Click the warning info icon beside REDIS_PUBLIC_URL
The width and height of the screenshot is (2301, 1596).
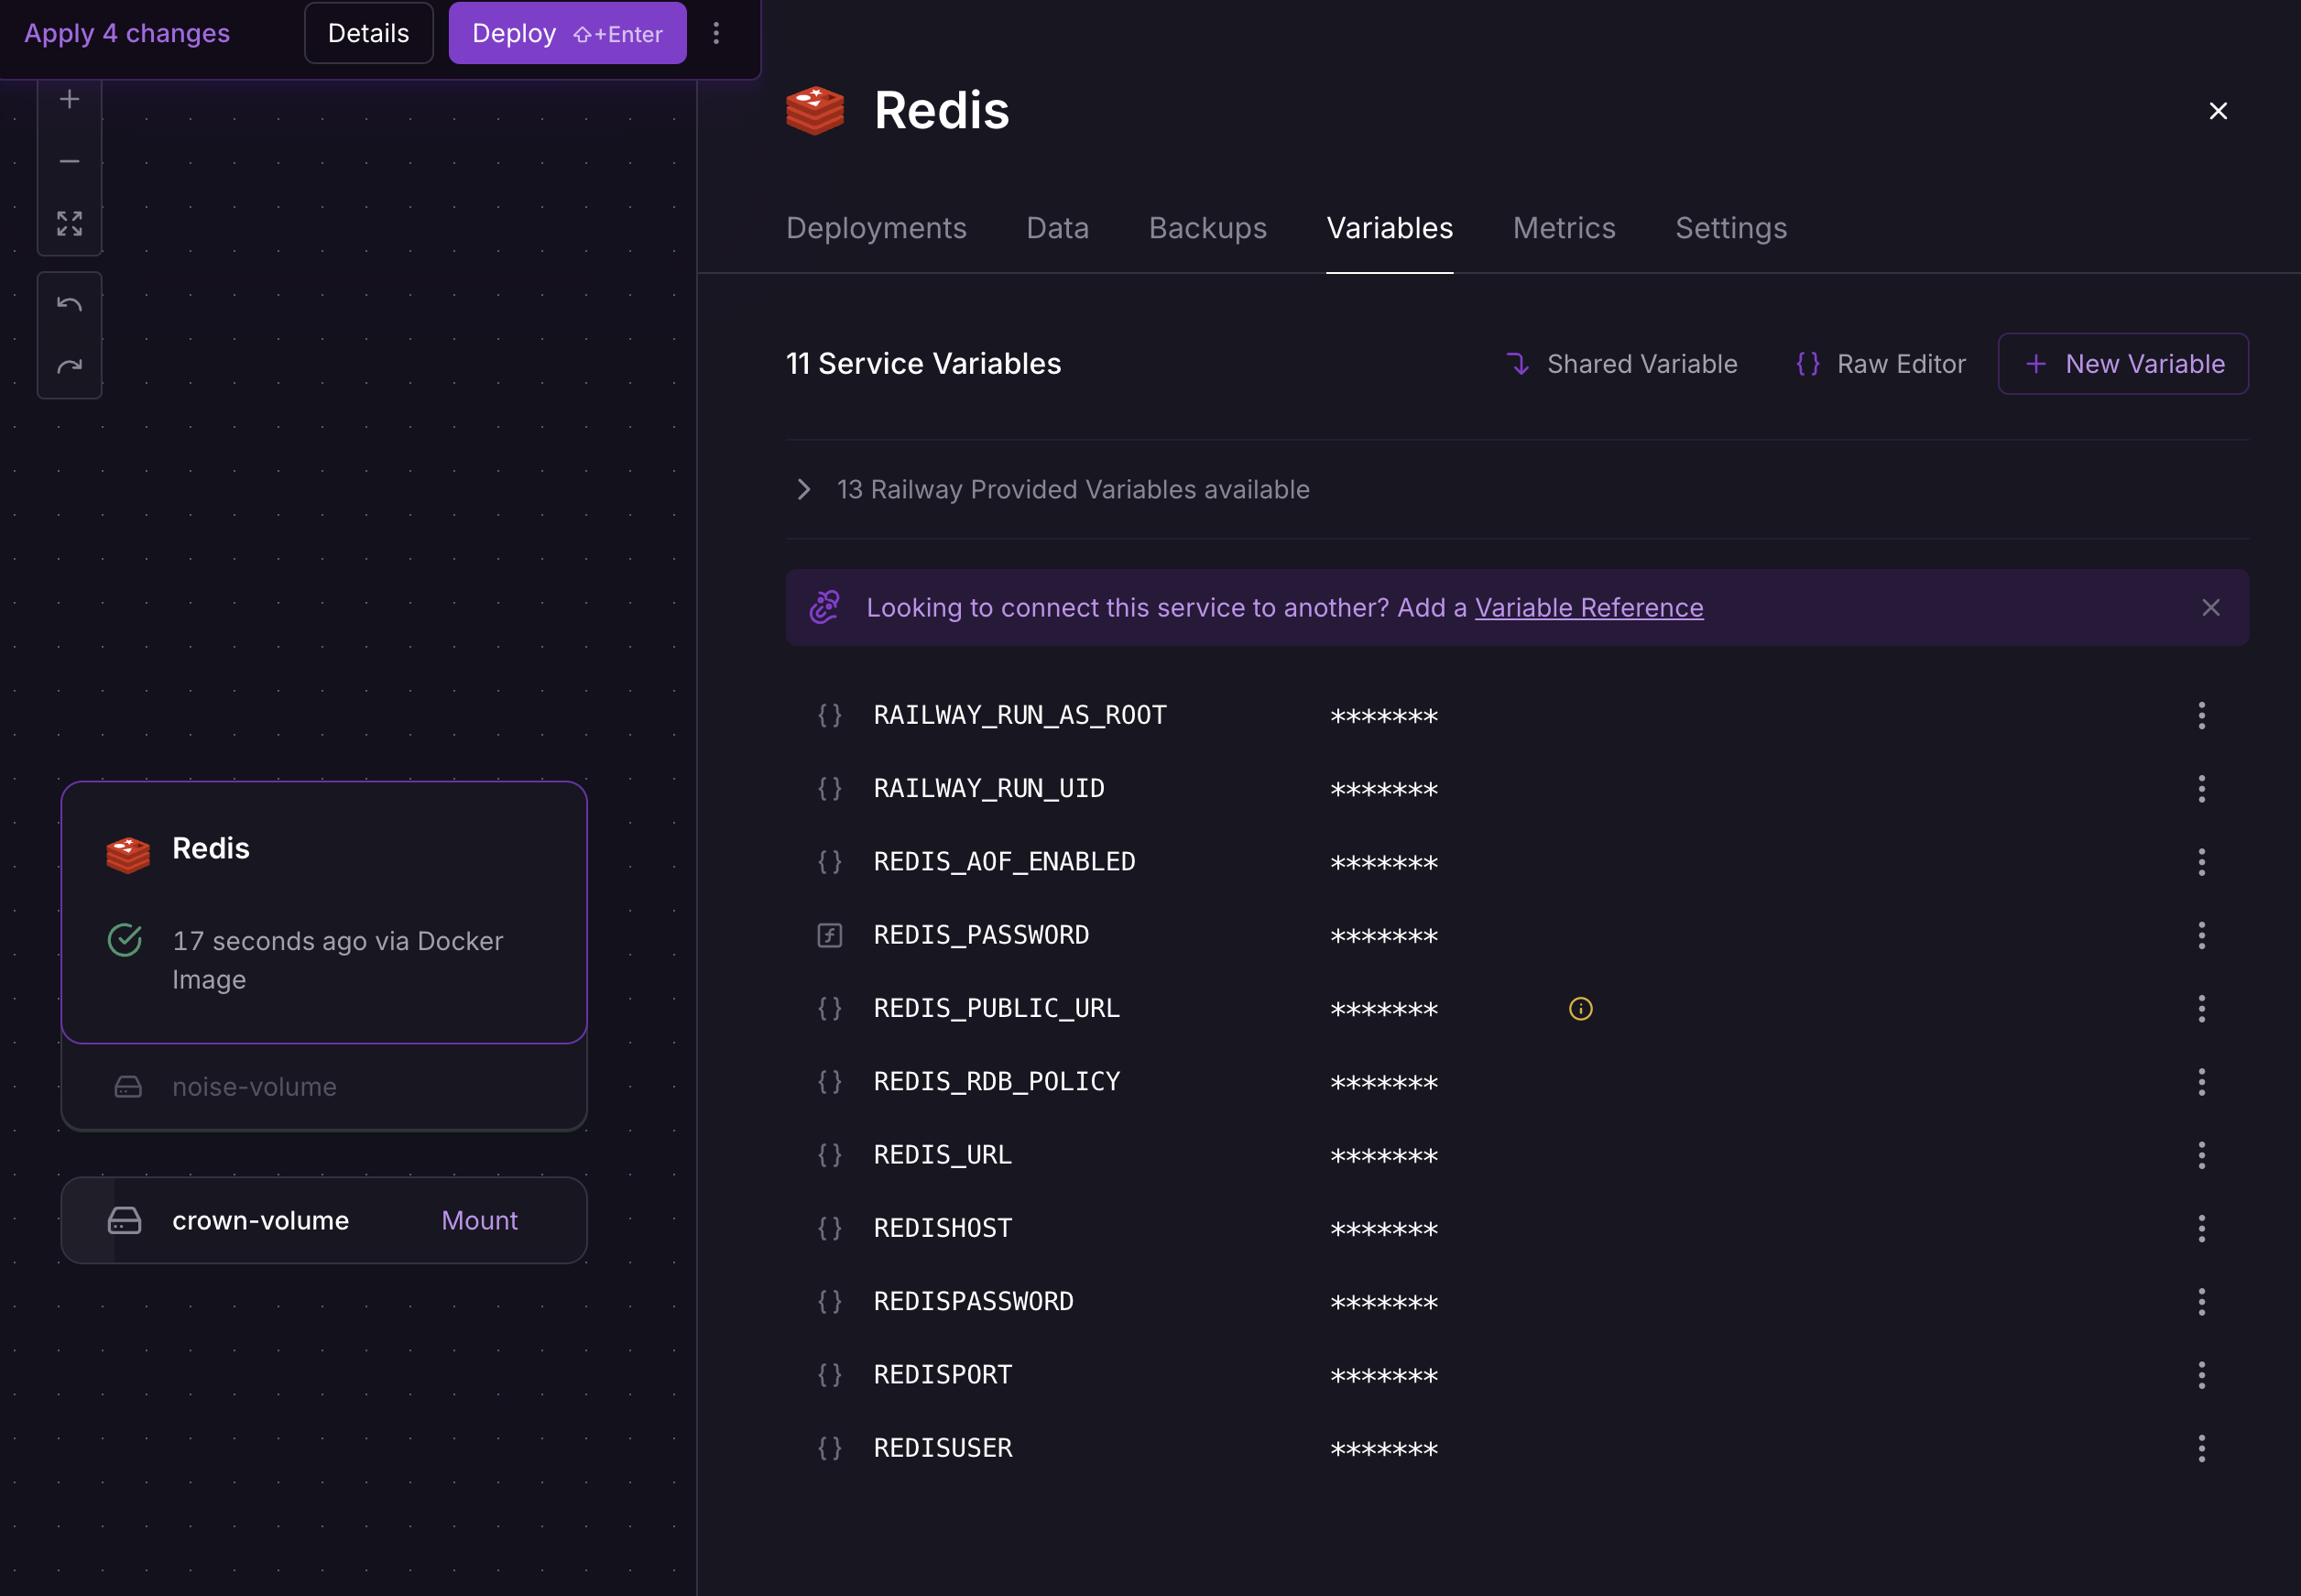click(x=1580, y=1008)
